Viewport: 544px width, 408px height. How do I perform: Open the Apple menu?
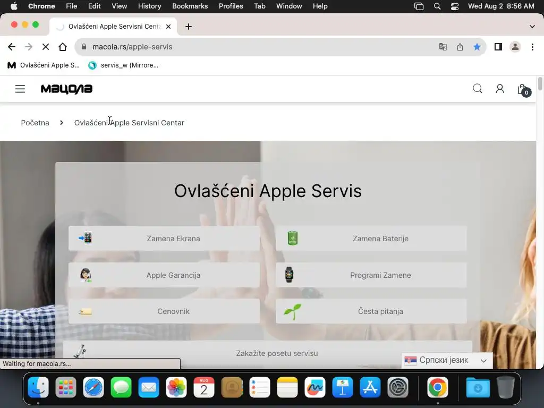(14, 6)
